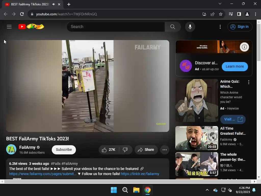Viewport: 261px width, 196px height.
Task: Open Chrome profile icon
Action: click(247, 14)
